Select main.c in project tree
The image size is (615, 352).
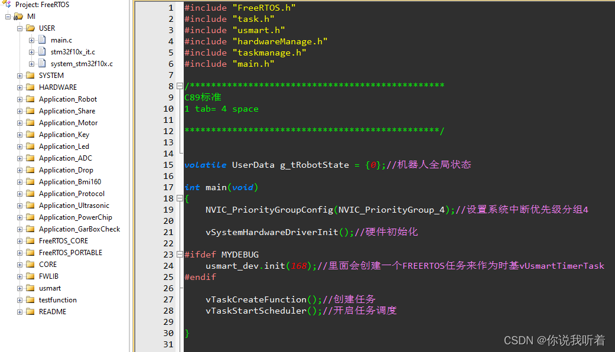61,40
